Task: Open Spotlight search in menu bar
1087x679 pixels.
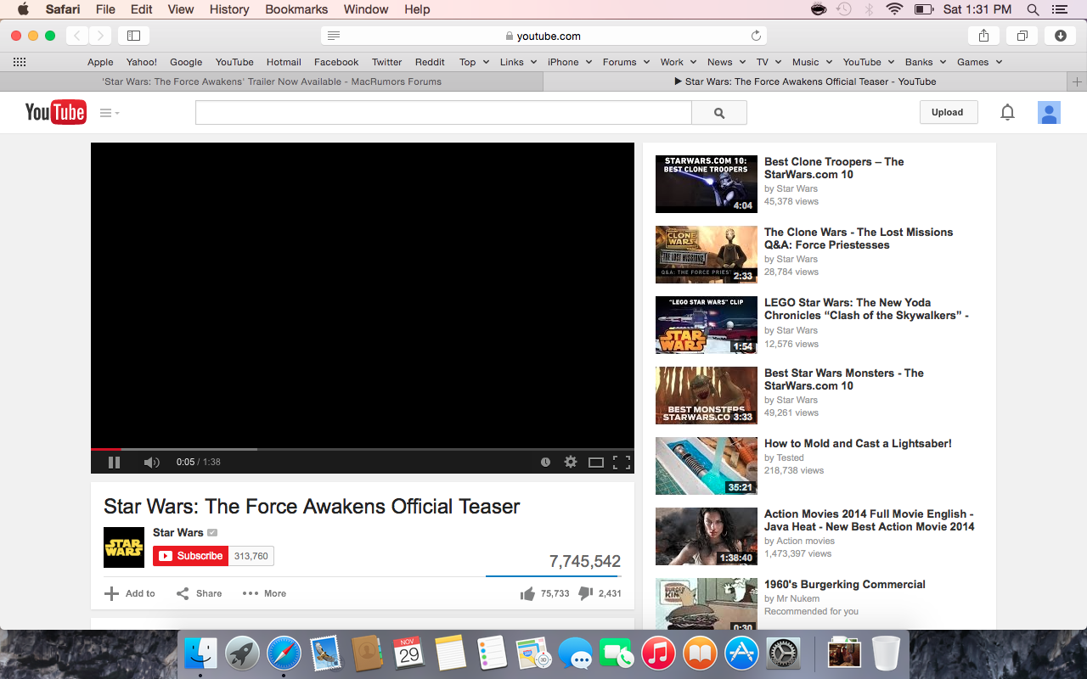Action: tap(1033, 9)
